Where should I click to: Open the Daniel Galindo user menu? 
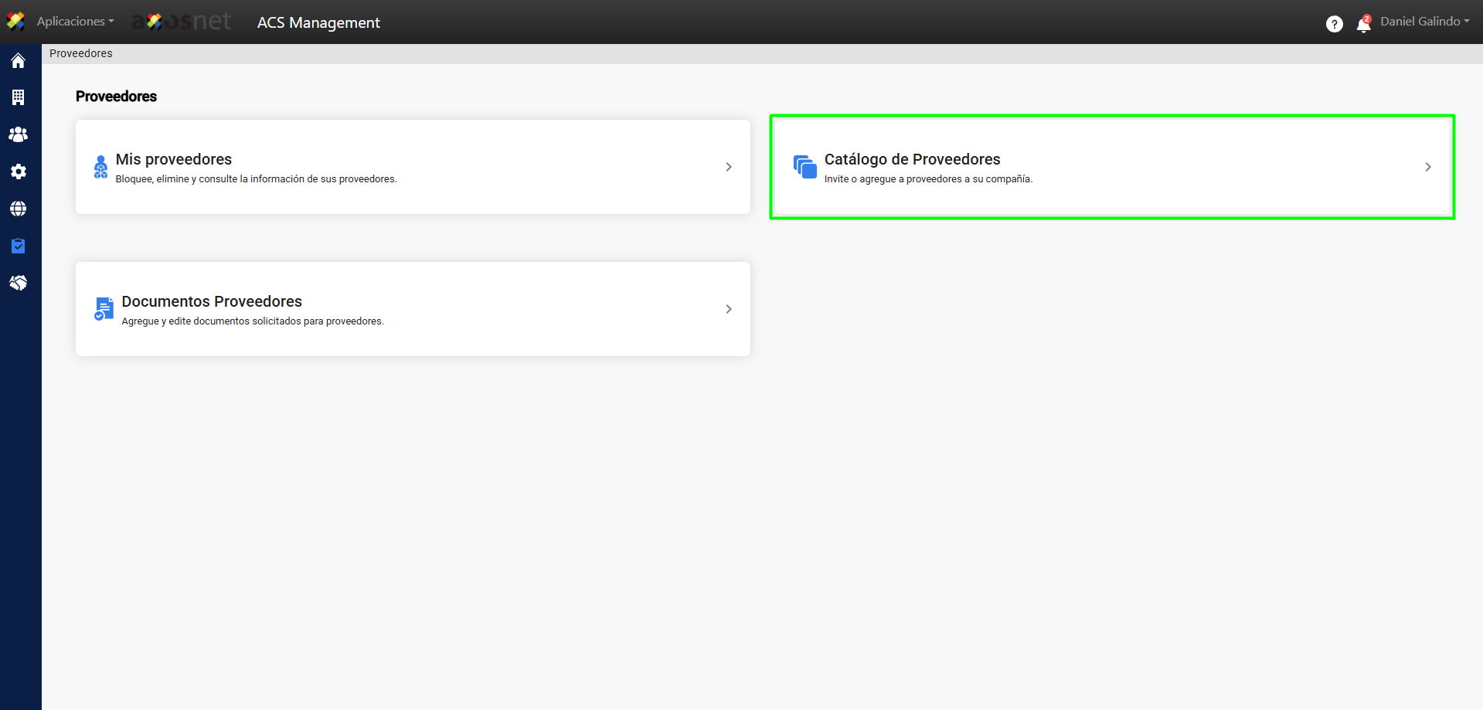click(x=1424, y=21)
